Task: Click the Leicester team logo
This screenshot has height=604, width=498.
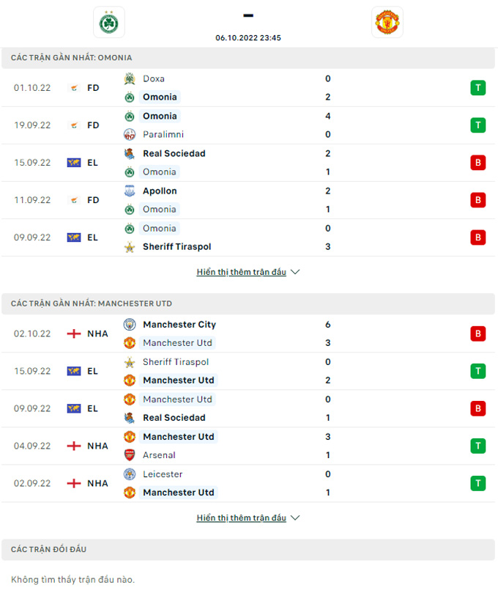Action: [x=130, y=474]
